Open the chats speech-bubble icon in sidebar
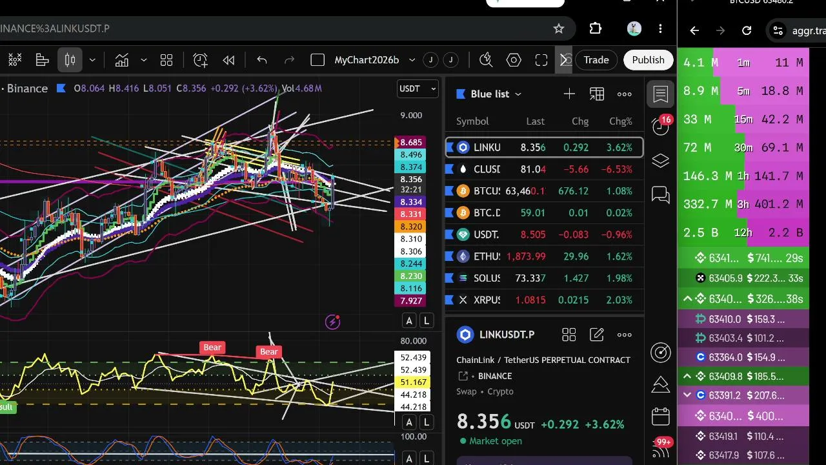Viewport: 826px width, 465px height. (661, 194)
